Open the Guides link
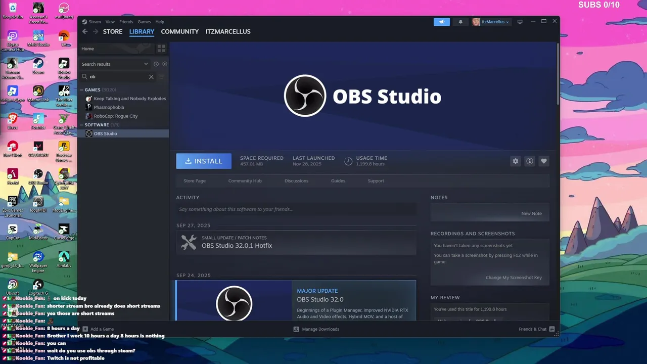Screen dimensions: 647x364 tap(338, 181)
